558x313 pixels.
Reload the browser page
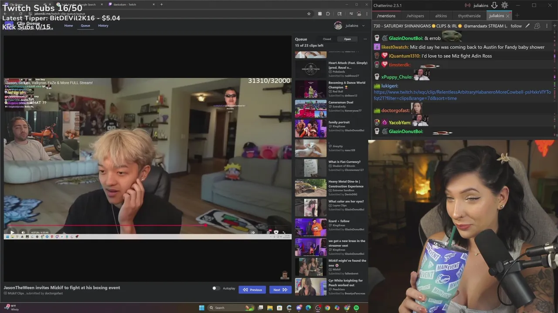pos(20,14)
